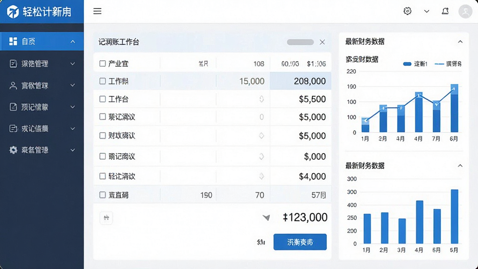The width and height of the screenshot is (478, 269).
Task: Collapse the bar-only 最新财务数据 panel
Action: point(460,166)
